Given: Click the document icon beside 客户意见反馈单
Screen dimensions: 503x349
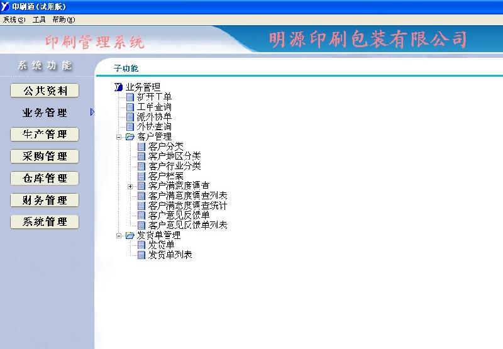Looking at the screenshot, I should pos(141,215).
